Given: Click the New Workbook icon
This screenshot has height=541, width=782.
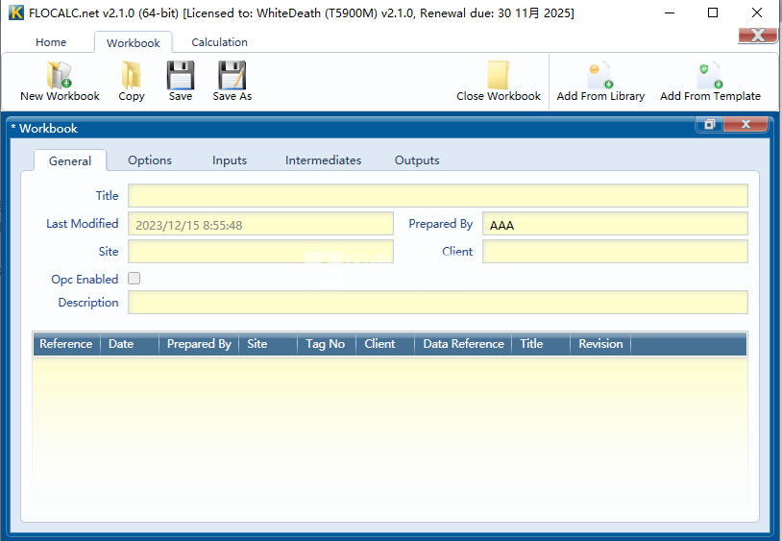Looking at the screenshot, I should coord(60,75).
